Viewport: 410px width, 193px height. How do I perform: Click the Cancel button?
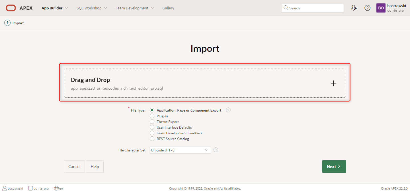coord(74,167)
